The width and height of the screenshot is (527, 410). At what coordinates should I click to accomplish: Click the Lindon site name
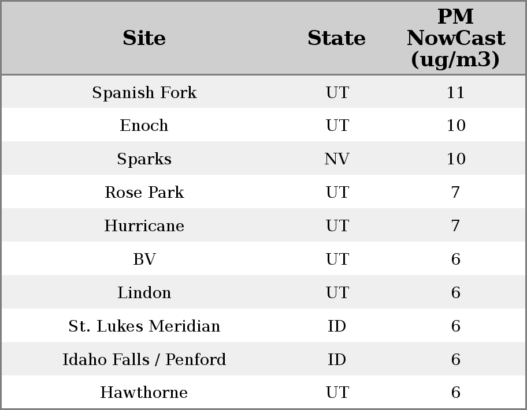(144, 293)
